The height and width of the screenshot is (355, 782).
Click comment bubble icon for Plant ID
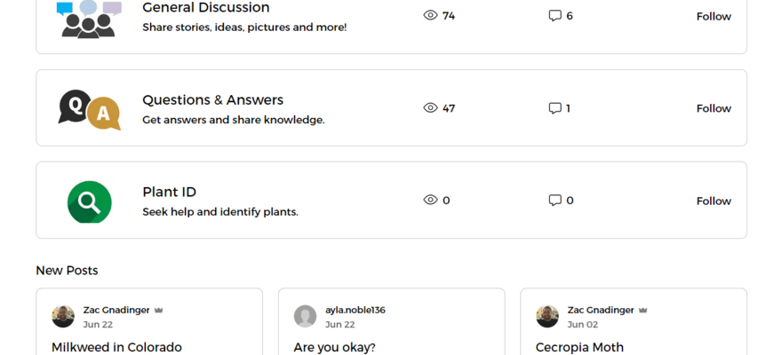point(555,201)
